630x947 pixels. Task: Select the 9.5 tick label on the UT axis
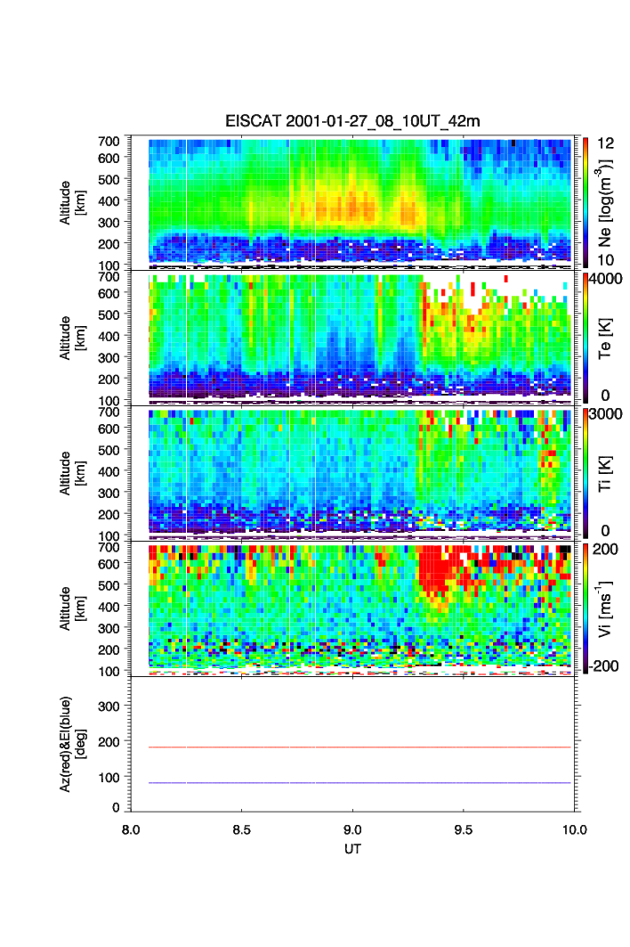(x=464, y=829)
